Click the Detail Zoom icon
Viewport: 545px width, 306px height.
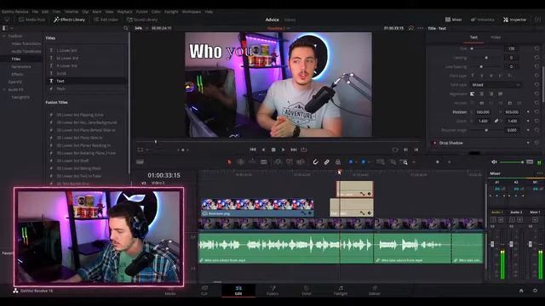[393, 162]
